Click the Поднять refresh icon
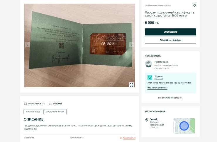 point(50,104)
